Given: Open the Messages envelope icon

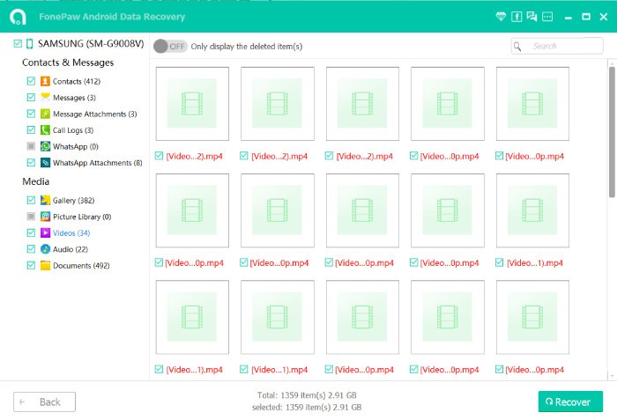Looking at the screenshot, I should pyautogui.click(x=45, y=98).
